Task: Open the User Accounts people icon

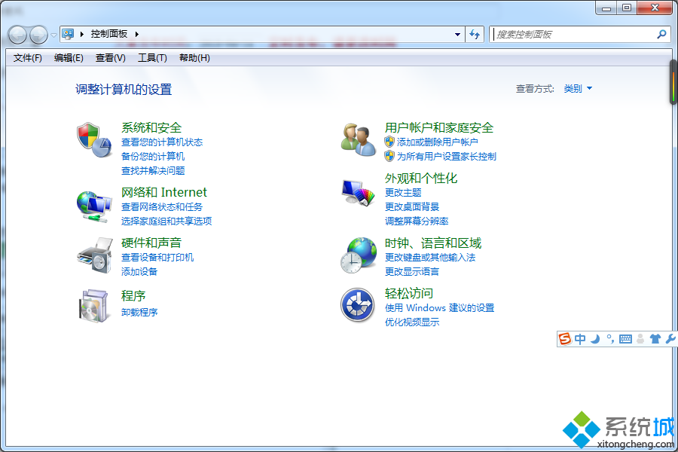Action: point(358,140)
